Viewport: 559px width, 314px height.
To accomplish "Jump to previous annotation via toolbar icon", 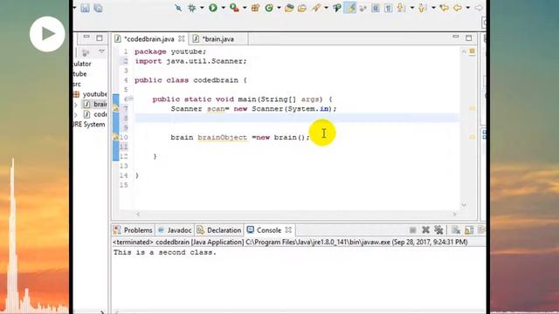I will 423,8.
